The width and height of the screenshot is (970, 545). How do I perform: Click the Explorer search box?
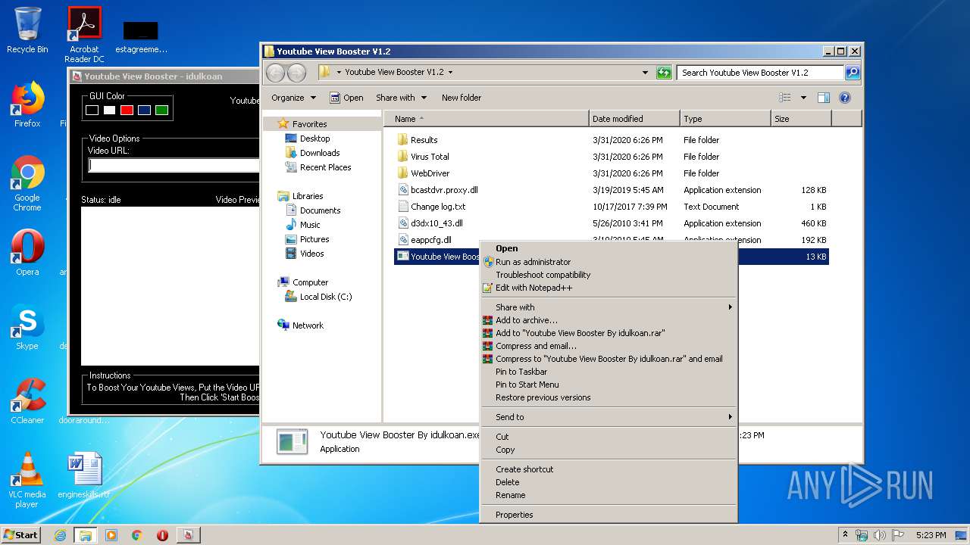coord(760,73)
